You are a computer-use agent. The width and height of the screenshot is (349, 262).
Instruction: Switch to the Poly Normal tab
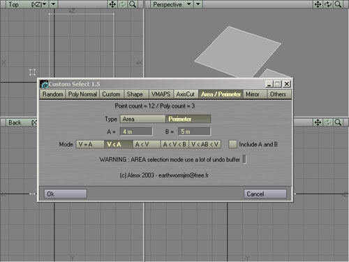[82, 94]
